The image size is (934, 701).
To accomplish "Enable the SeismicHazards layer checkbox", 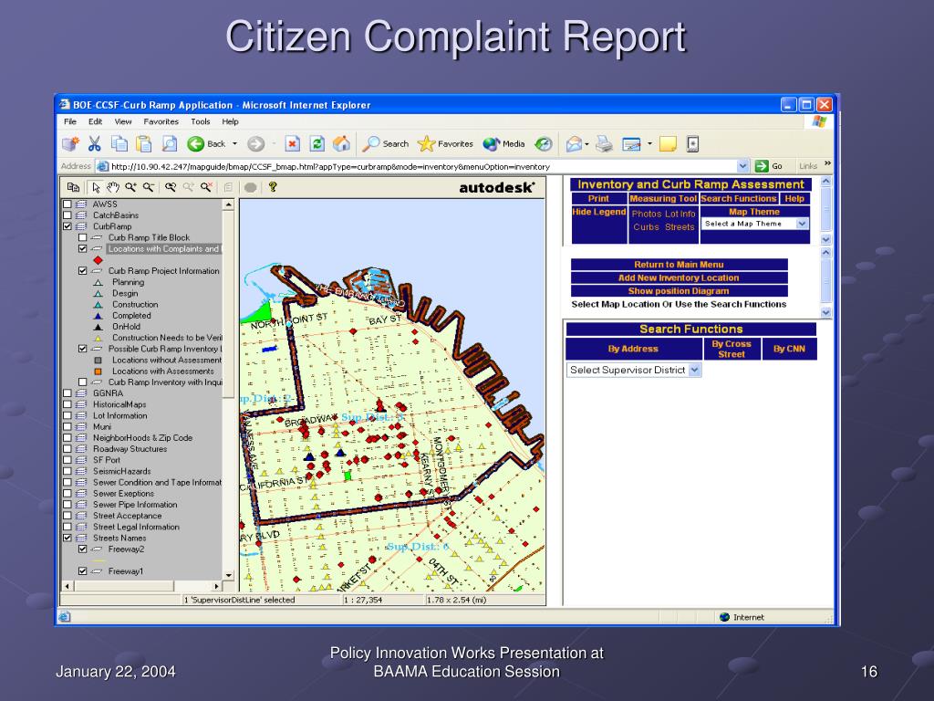I will [67, 471].
